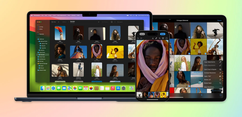Select the Elisha yellow photo thumbnail
Image resolution: width=242 pixels, height=117 pixels.
(x=115, y=52)
